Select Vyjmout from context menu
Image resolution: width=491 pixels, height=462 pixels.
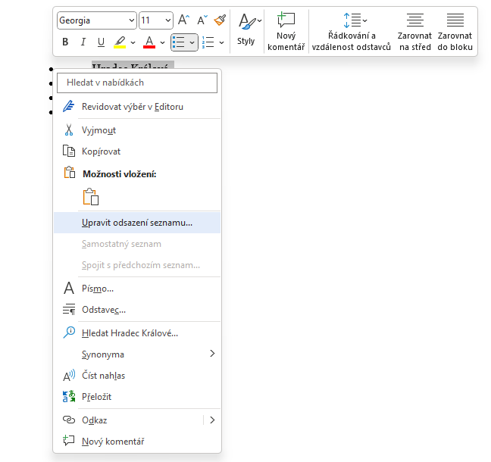coord(137,130)
